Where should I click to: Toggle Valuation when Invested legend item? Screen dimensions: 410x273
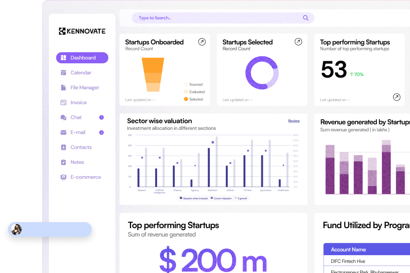[194, 198]
